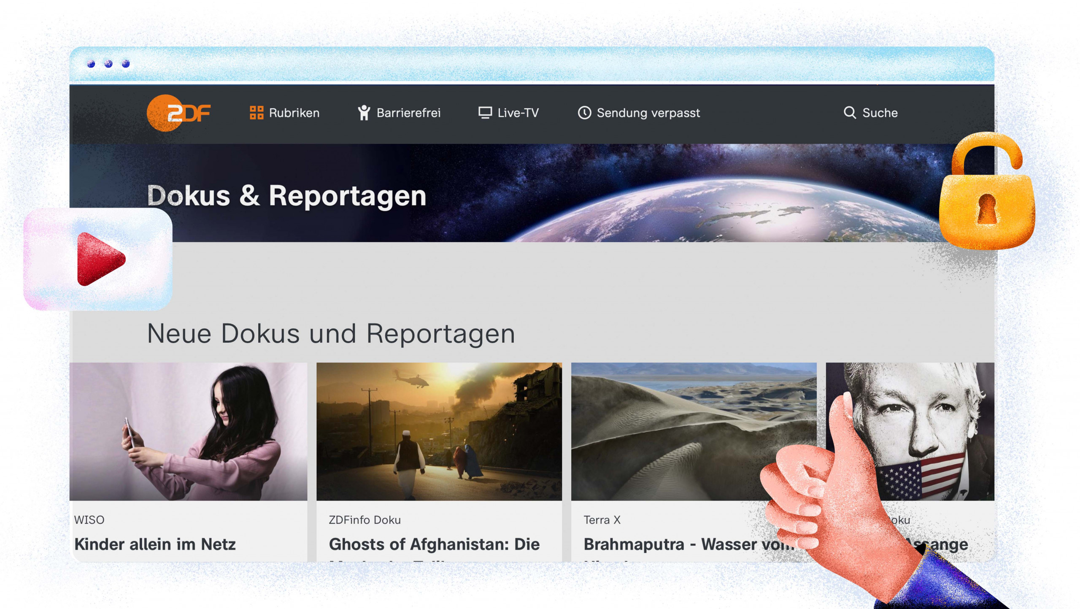
Task: Click the Brahmaputra - Wasser title link
Action: [x=689, y=544]
